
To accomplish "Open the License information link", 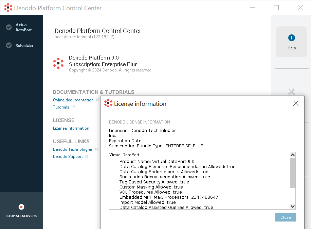I will coord(71,128).
